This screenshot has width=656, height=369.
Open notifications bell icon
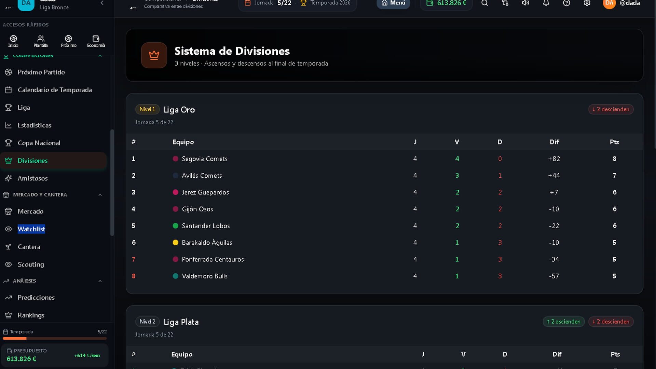tap(546, 3)
